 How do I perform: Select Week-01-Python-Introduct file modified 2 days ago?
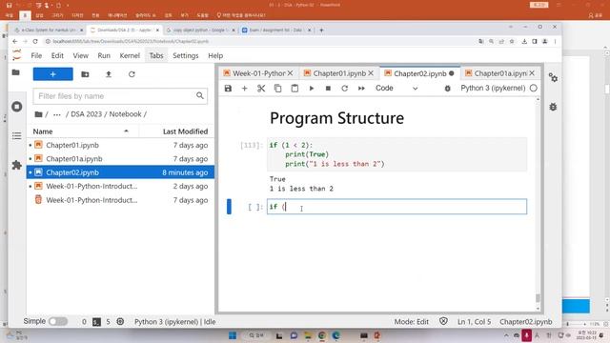[121, 187]
